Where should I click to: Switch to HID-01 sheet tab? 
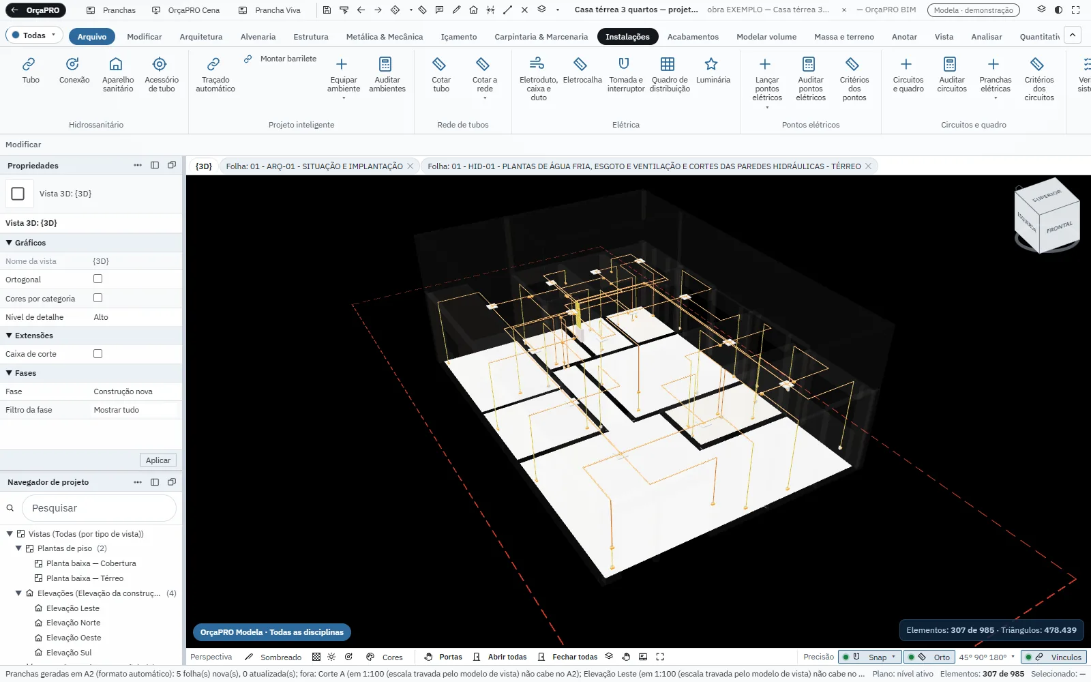point(644,166)
